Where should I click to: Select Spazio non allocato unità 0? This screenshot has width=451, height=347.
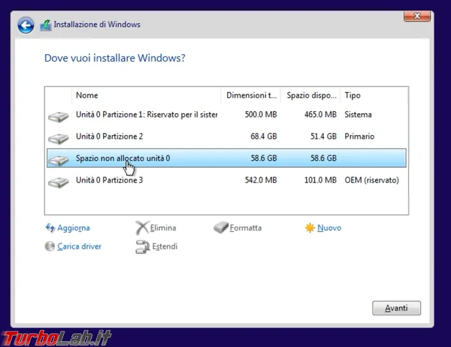(x=226, y=158)
